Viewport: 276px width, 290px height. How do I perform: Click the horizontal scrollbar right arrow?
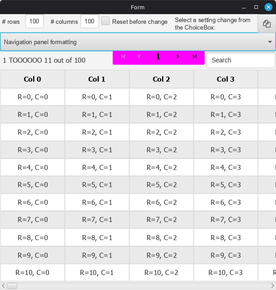(272, 286)
